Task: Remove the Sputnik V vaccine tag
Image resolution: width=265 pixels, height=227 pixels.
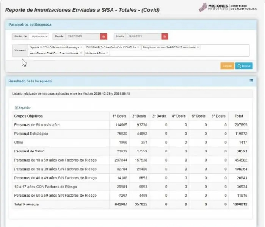Action: [81, 47]
